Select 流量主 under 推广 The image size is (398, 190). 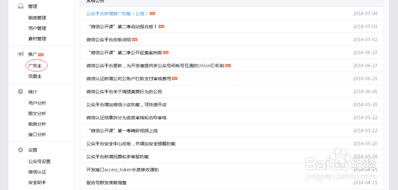click(35, 76)
